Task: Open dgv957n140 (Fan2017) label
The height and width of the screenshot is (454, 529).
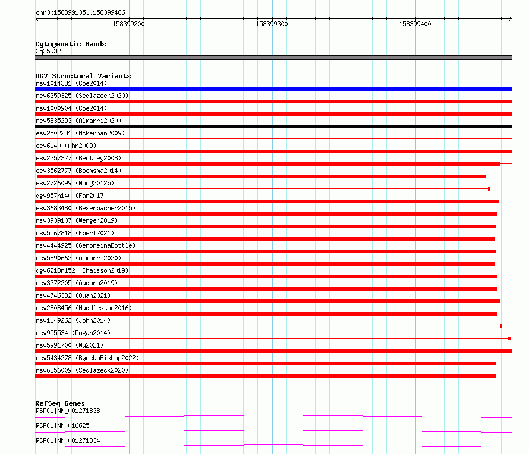Action: coord(71,196)
